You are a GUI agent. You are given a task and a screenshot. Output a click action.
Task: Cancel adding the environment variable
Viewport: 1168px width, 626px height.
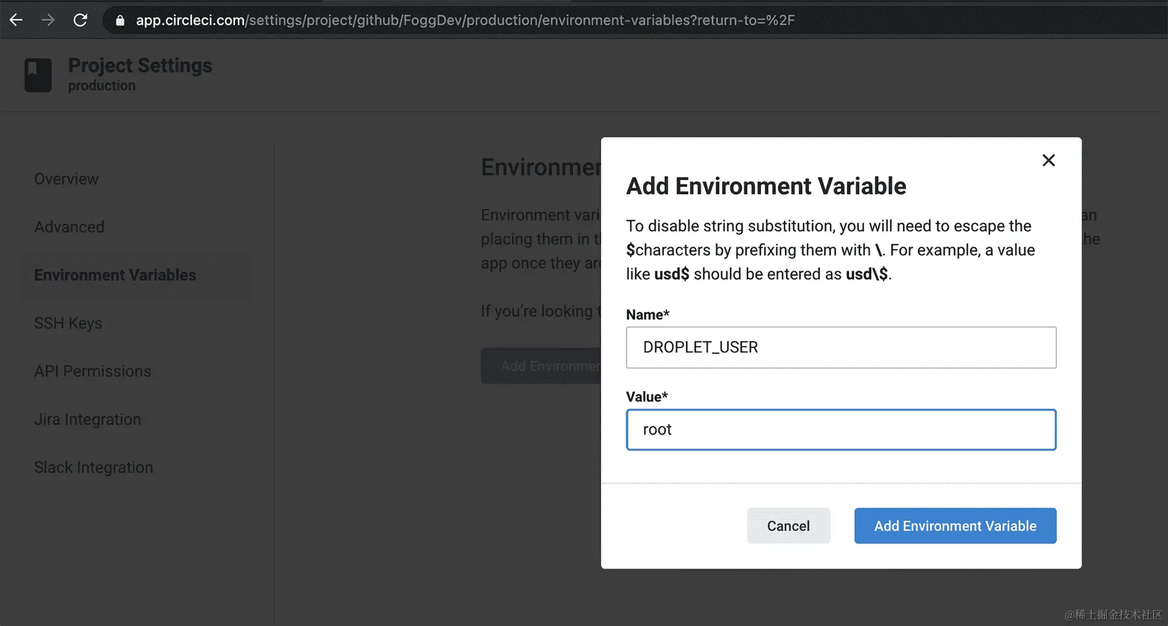click(x=788, y=526)
